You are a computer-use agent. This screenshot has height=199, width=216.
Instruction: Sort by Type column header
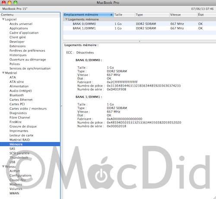(x=152, y=15)
